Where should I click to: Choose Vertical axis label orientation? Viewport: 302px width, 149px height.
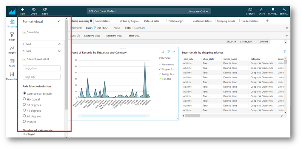24,122
